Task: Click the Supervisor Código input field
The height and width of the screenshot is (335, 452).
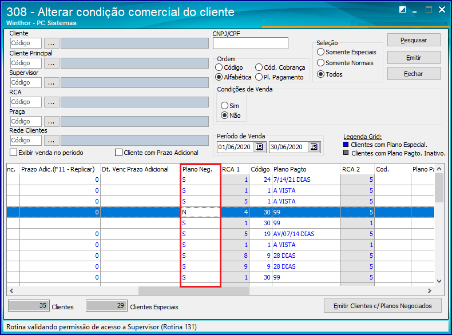Action: pos(26,83)
